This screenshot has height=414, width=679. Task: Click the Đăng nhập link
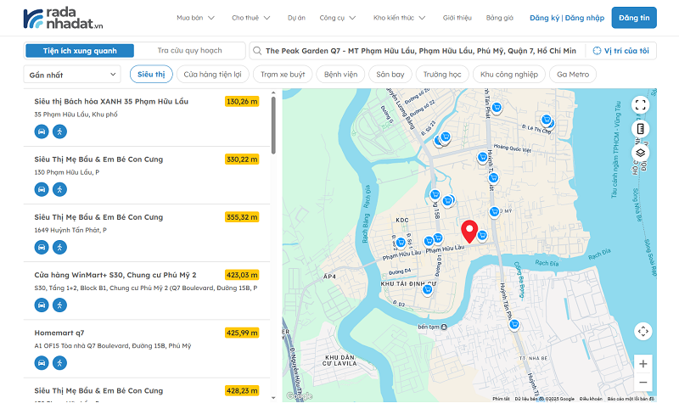[585, 18]
